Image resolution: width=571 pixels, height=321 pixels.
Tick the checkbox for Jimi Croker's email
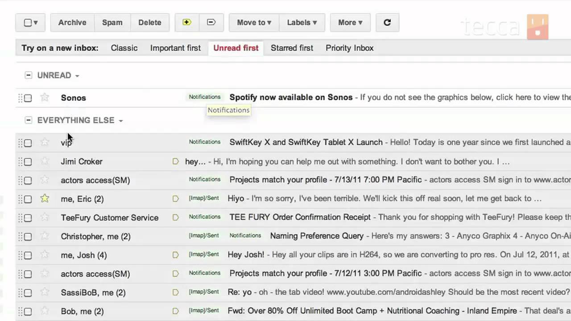(28, 161)
